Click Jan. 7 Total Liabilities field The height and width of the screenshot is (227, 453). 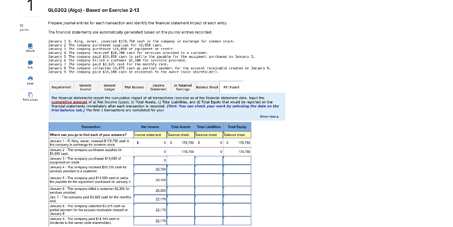pos(209,199)
